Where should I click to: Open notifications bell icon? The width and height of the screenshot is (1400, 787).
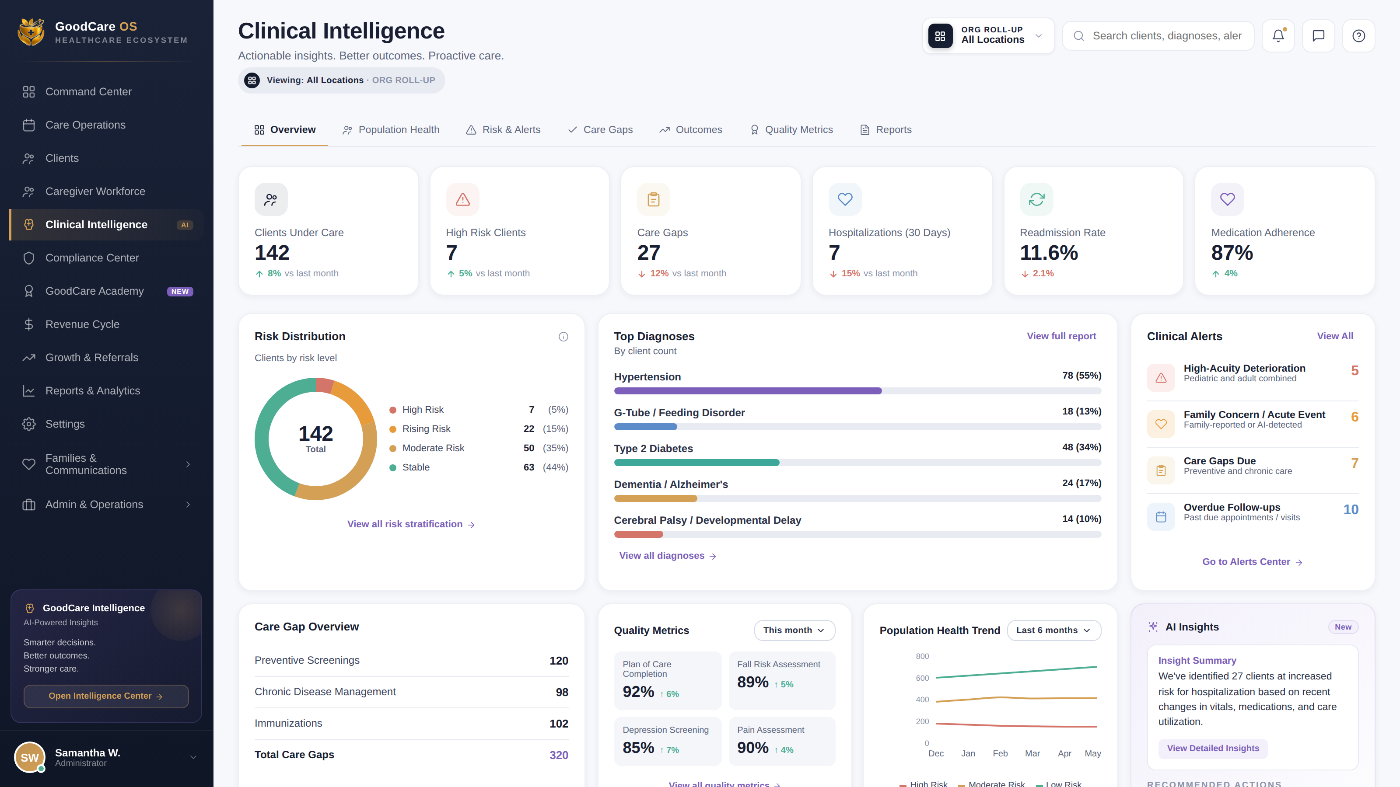click(1277, 36)
